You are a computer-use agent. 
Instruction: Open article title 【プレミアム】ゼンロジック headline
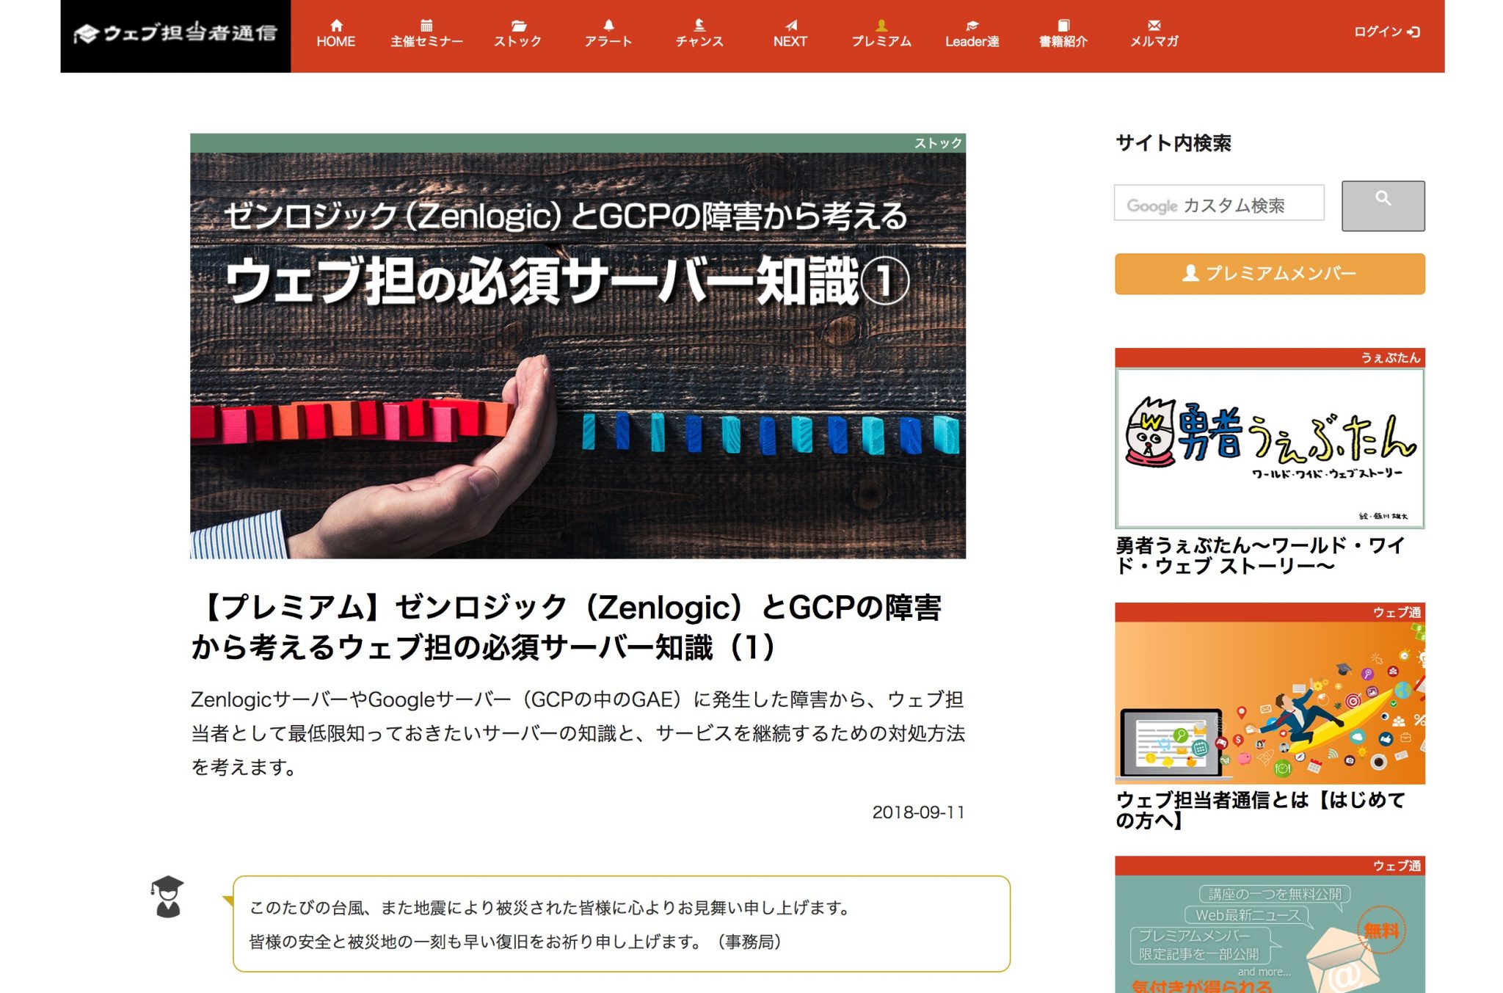tap(566, 628)
